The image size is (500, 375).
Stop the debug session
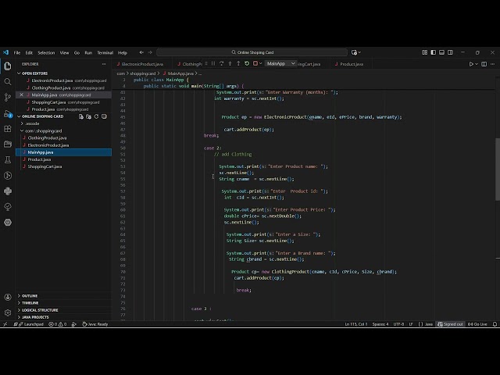255,63
